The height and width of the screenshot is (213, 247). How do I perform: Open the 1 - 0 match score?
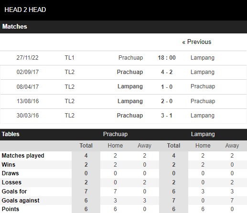click(x=167, y=86)
